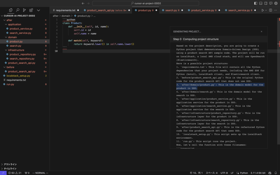Open run.py in the file explorer

pos(10,84)
